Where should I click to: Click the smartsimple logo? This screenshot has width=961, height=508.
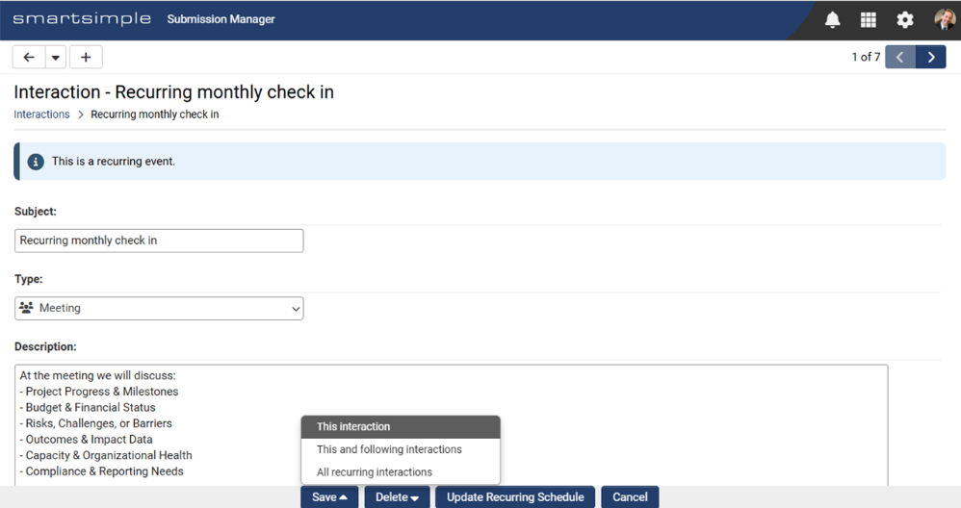click(x=82, y=19)
